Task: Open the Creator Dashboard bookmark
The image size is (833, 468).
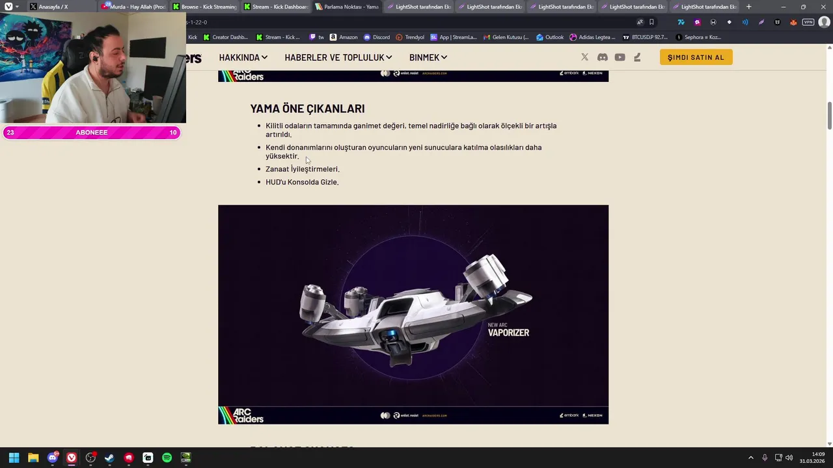Action: click(225, 37)
